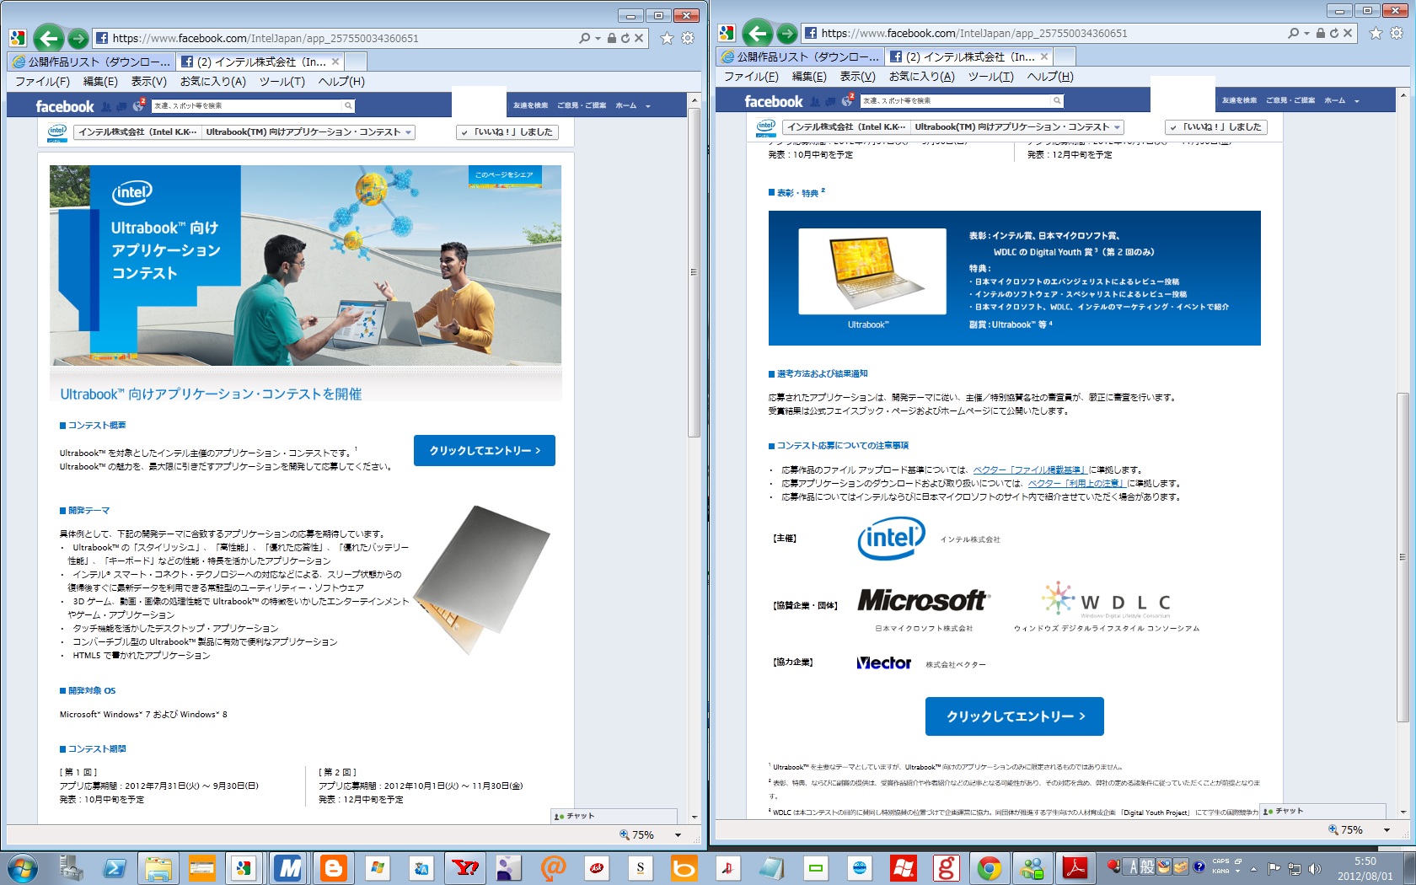Click the Intel page logo in left window

point(56,131)
